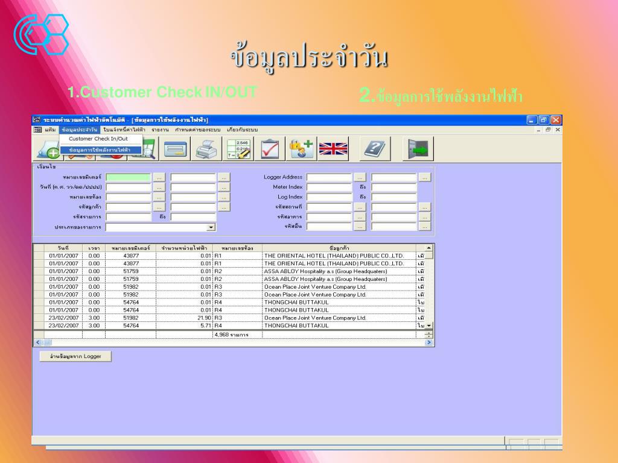The height and width of the screenshot is (463, 618).
Task: Click the table's vertical scrollbar down arrow
Action: tap(429, 326)
